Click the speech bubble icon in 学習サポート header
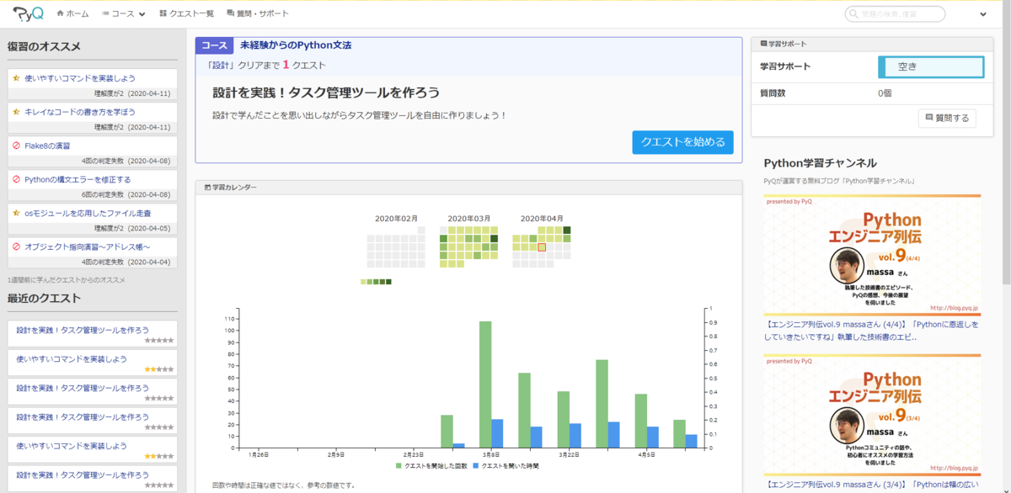Viewport: 1011px width, 493px height. point(763,44)
